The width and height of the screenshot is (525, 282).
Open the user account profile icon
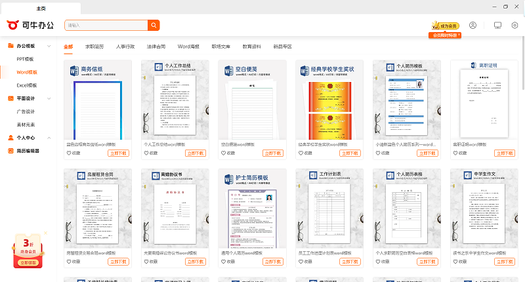pyautogui.click(x=472, y=26)
